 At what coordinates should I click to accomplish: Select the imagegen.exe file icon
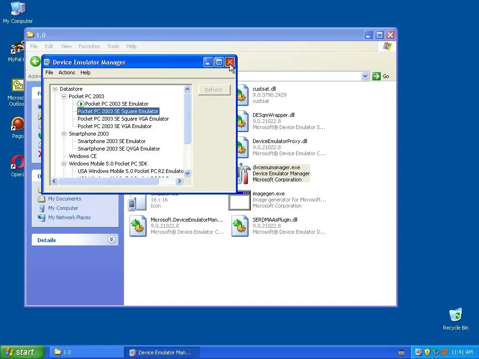(239, 200)
